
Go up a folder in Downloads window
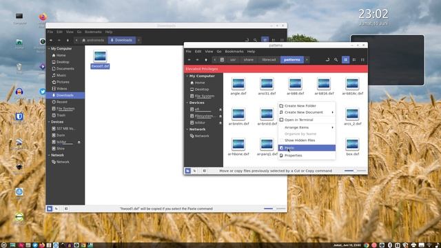tap(68, 40)
